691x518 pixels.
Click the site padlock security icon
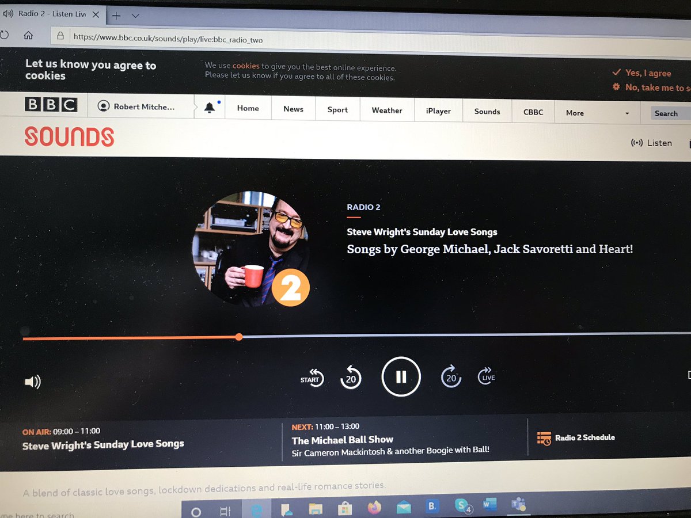click(x=60, y=36)
